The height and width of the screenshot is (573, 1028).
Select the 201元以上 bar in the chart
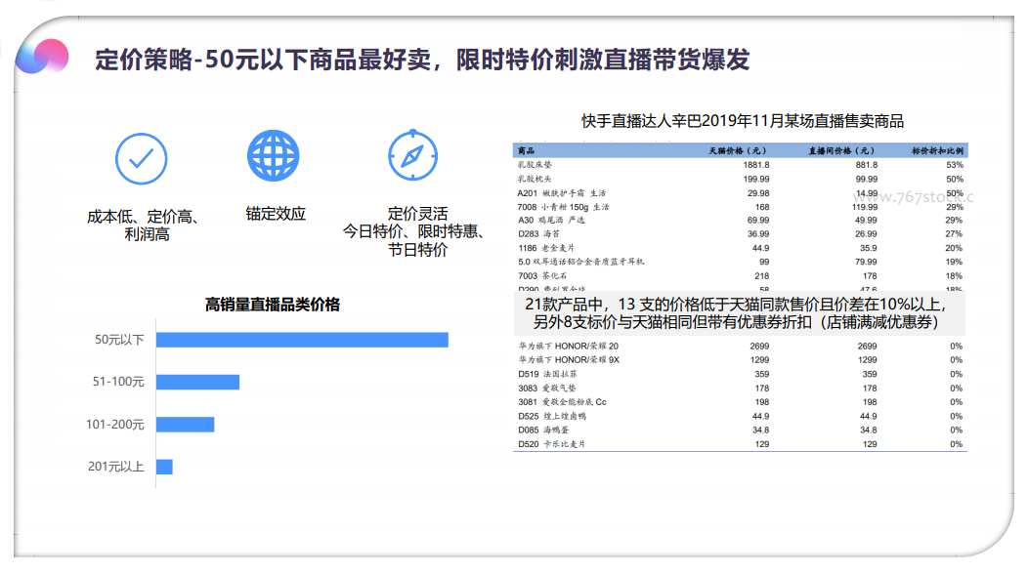tap(164, 467)
